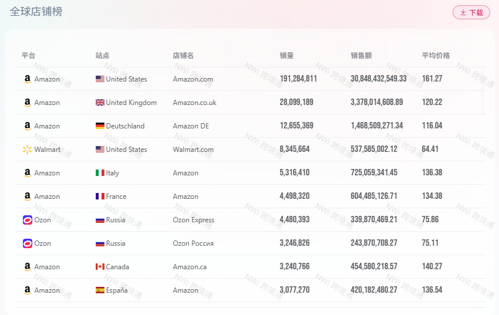Click the Russian flag in Ozon Россия row
This screenshot has height=315, width=499.
click(100, 243)
